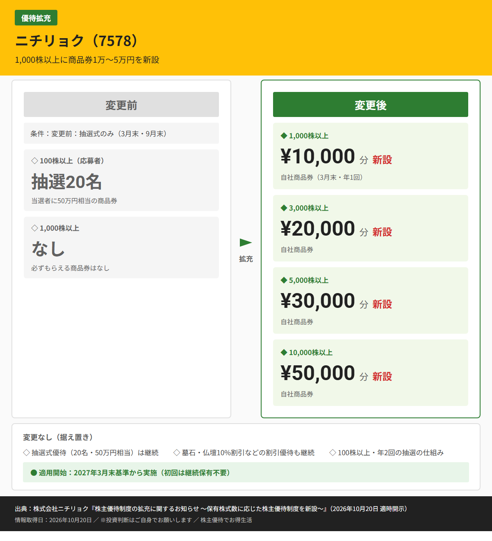Click the red diamond beside 抽選式優待は継続

click(27, 453)
